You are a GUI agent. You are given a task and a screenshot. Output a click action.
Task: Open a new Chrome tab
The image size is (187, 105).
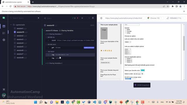point(33,2)
